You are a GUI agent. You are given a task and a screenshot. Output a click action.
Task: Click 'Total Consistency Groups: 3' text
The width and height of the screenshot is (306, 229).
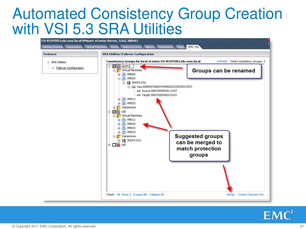pos(248,61)
